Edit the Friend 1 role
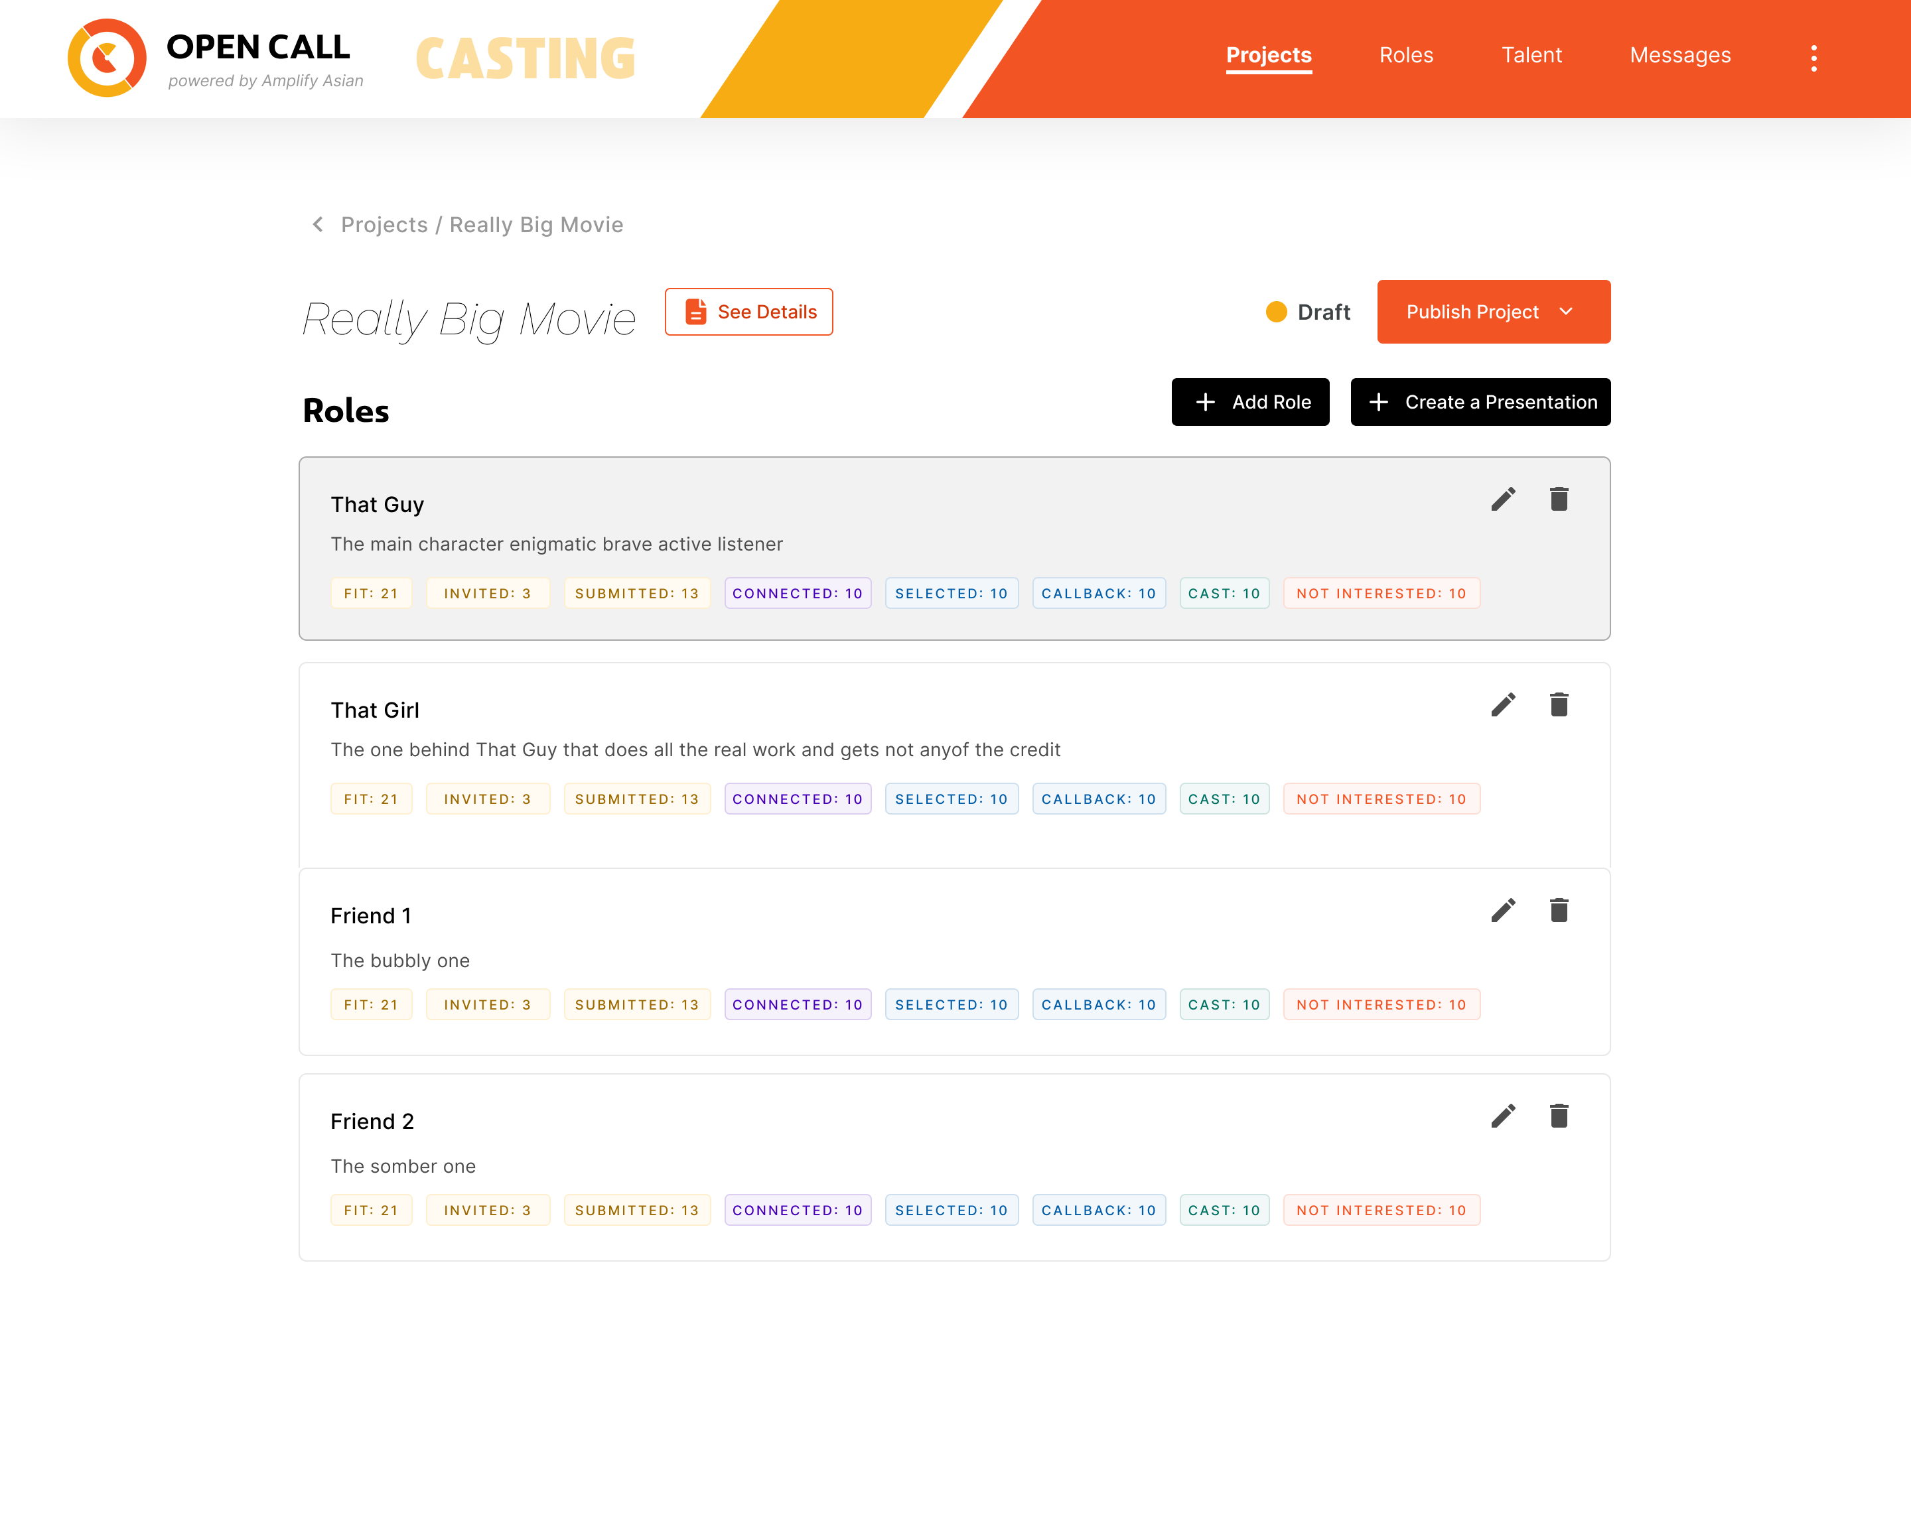This screenshot has height=1515, width=1911. click(1502, 911)
